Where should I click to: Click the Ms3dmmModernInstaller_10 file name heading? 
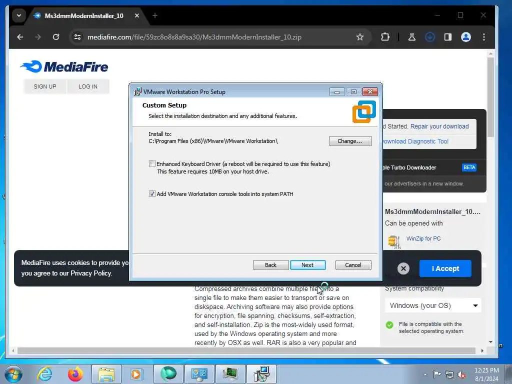coord(432,211)
